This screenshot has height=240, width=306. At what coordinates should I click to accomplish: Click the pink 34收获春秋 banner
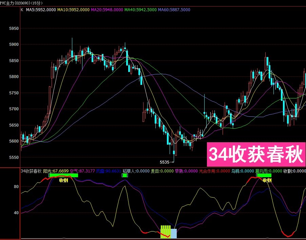coord(256,155)
